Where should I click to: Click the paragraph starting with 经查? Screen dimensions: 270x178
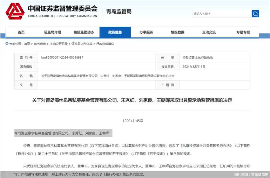tap(132, 150)
